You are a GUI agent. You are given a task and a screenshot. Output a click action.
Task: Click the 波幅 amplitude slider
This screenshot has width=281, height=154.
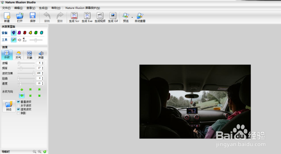click(x=26, y=63)
